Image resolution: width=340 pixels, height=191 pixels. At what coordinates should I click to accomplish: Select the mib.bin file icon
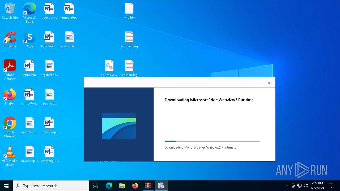[x=129, y=11]
